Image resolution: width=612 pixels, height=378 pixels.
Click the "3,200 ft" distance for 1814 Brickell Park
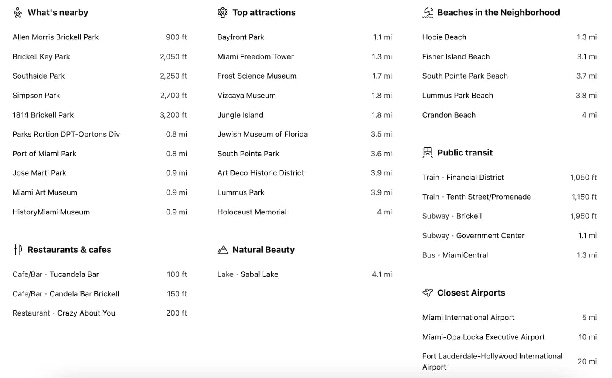click(173, 115)
